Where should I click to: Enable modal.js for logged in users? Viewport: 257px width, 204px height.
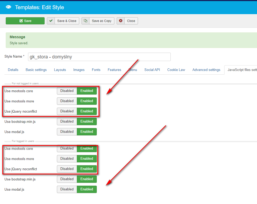coord(87,189)
